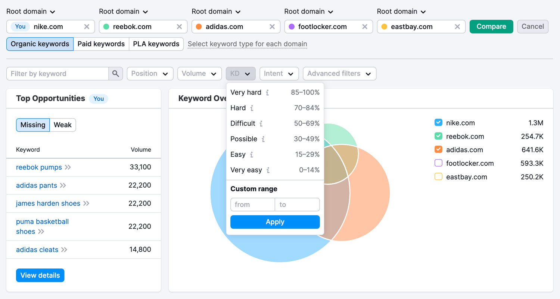Click the orange adidas.com color dot
Image resolution: width=560 pixels, height=299 pixels.
click(x=199, y=27)
